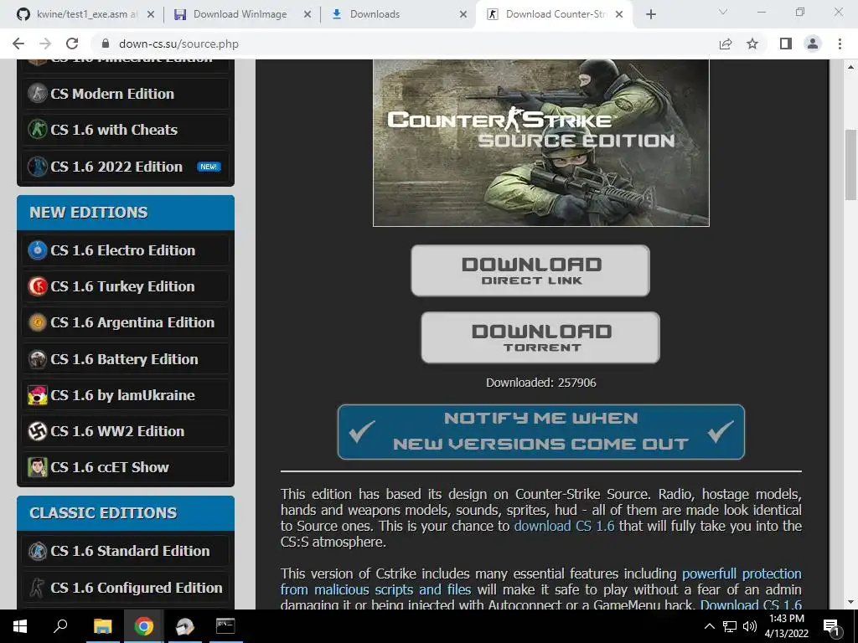Click the CS 1.6 Standard Edition icon
The width and height of the screenshot is (858, 643).
click(x=38, y=551)
